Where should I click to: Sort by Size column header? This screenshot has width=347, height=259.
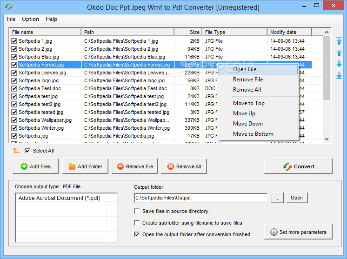(188, 32)
